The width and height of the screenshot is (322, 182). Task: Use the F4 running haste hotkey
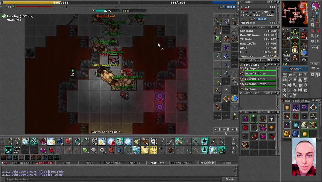(34, 142)
